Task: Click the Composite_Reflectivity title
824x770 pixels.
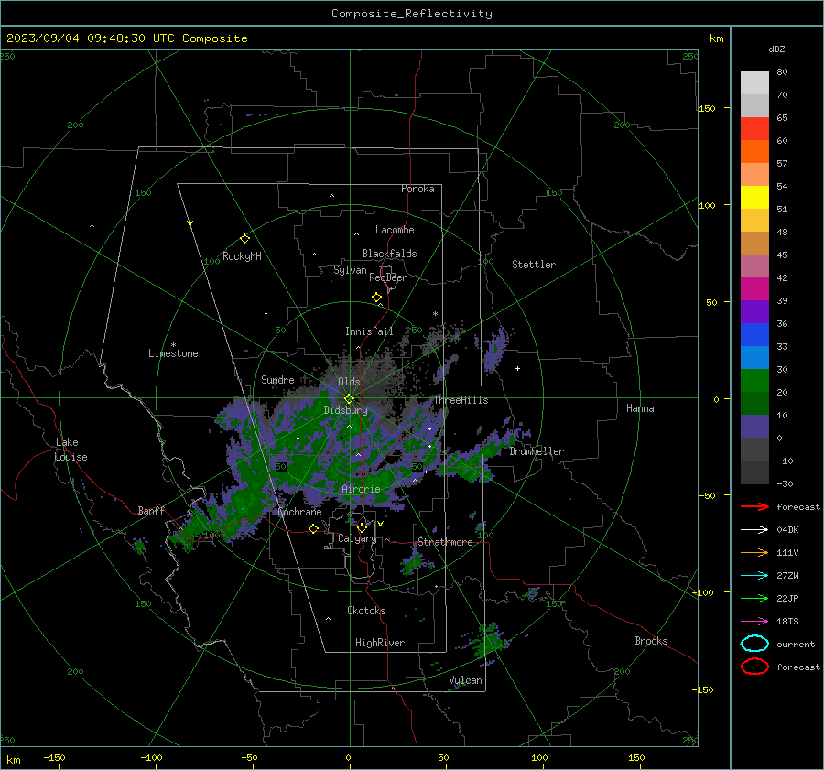Action: (412, 14)
